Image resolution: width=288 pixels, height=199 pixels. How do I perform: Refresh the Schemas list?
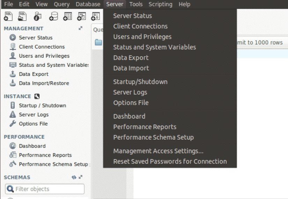pos(74,177)
